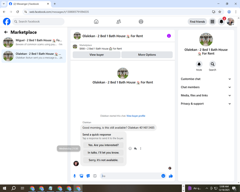Open the Chrome profile avatar icon
Viewport: 240px width, 192px height.
(x=229, y=12)
